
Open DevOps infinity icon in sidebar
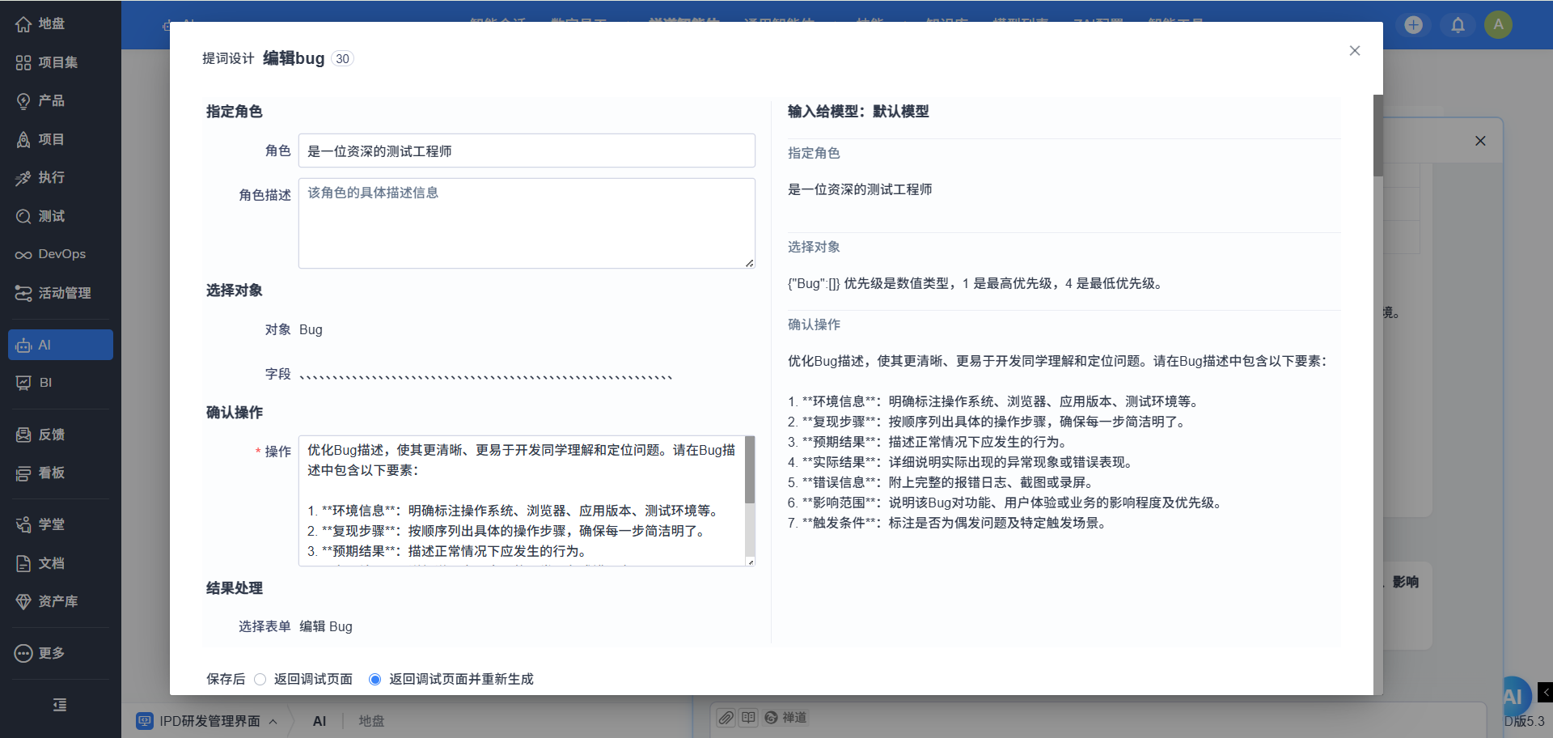click(23, 254)
